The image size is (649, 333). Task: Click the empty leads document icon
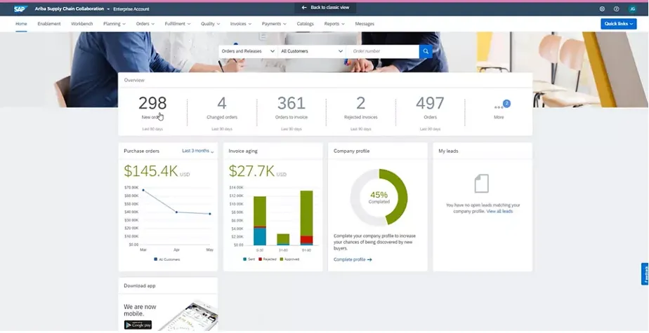point(481,184)
